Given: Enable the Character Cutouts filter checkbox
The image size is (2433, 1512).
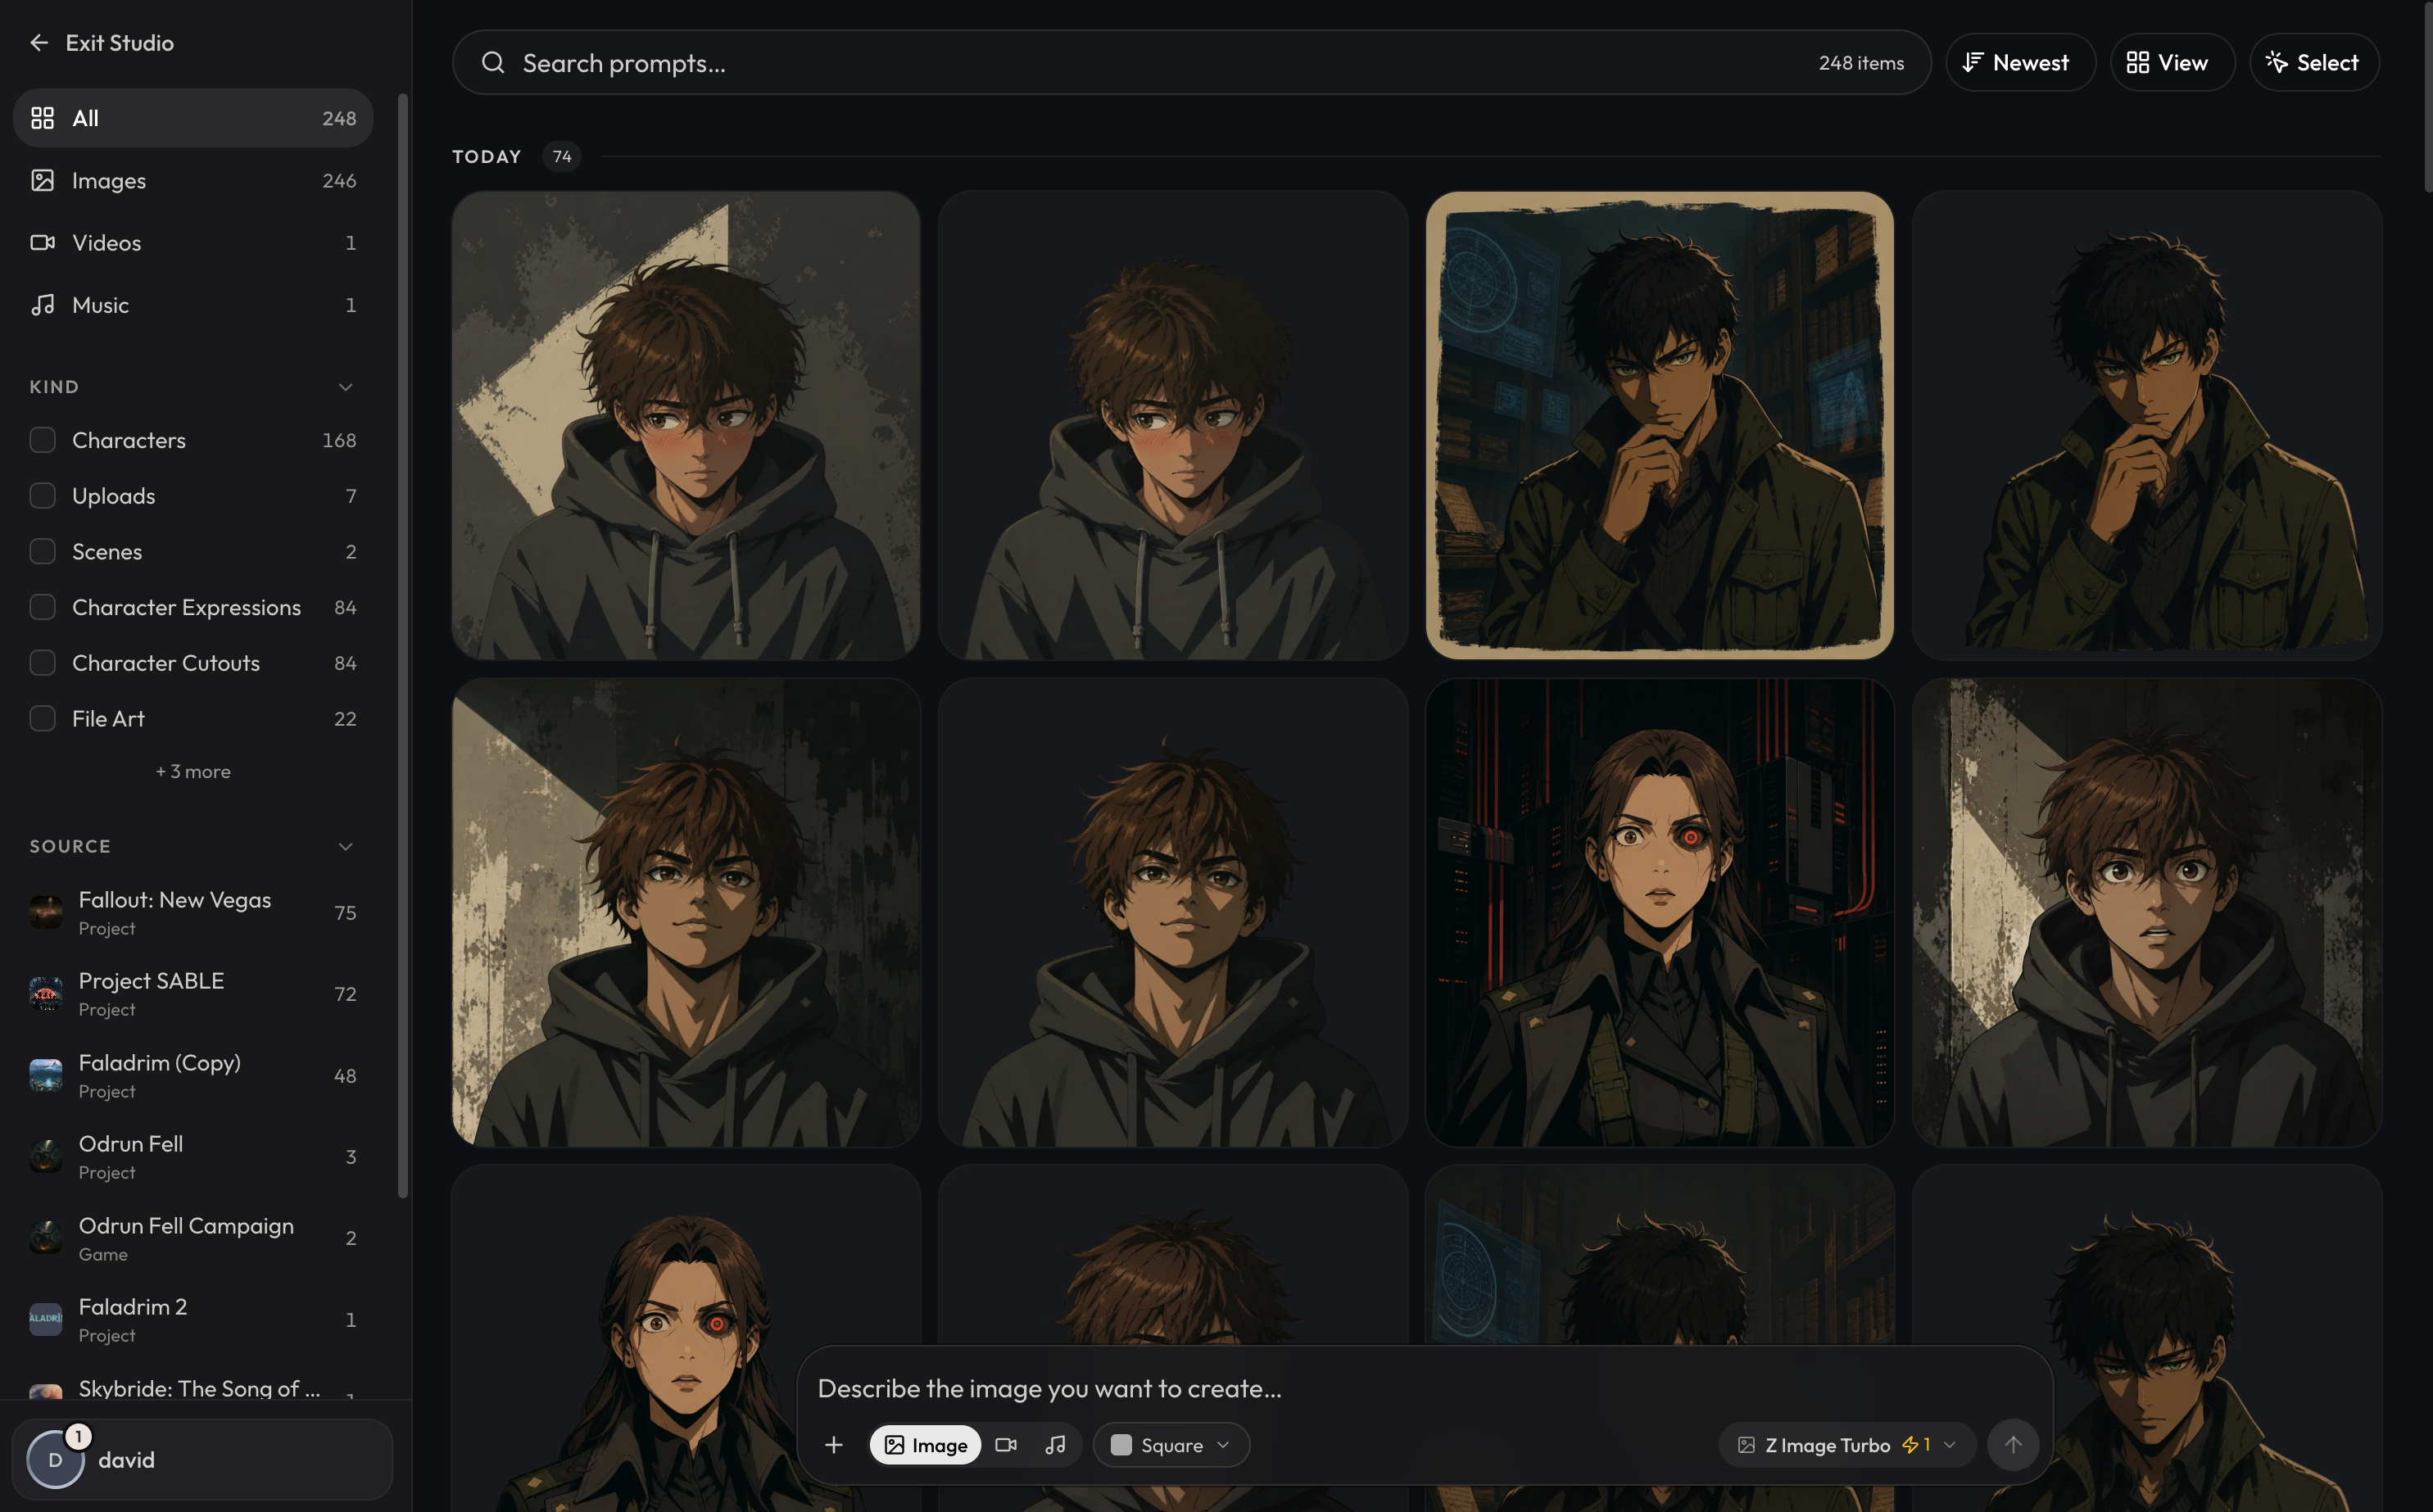Looking at the screenshot, I should (x=42, y=663).
